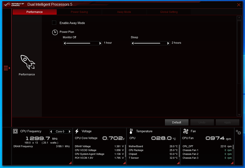Viewport: 245px width, 168px height.
Task: Click the PCH VCCIN 1.8V row
Action: [x=99, y=158]
